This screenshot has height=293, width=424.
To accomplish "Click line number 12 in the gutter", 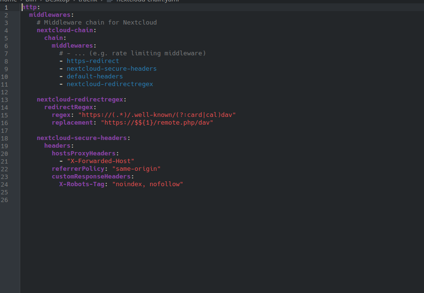I will [4, 92].
